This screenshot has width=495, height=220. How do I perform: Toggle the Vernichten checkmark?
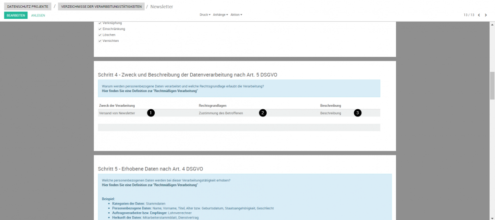(x=100, y=40)
